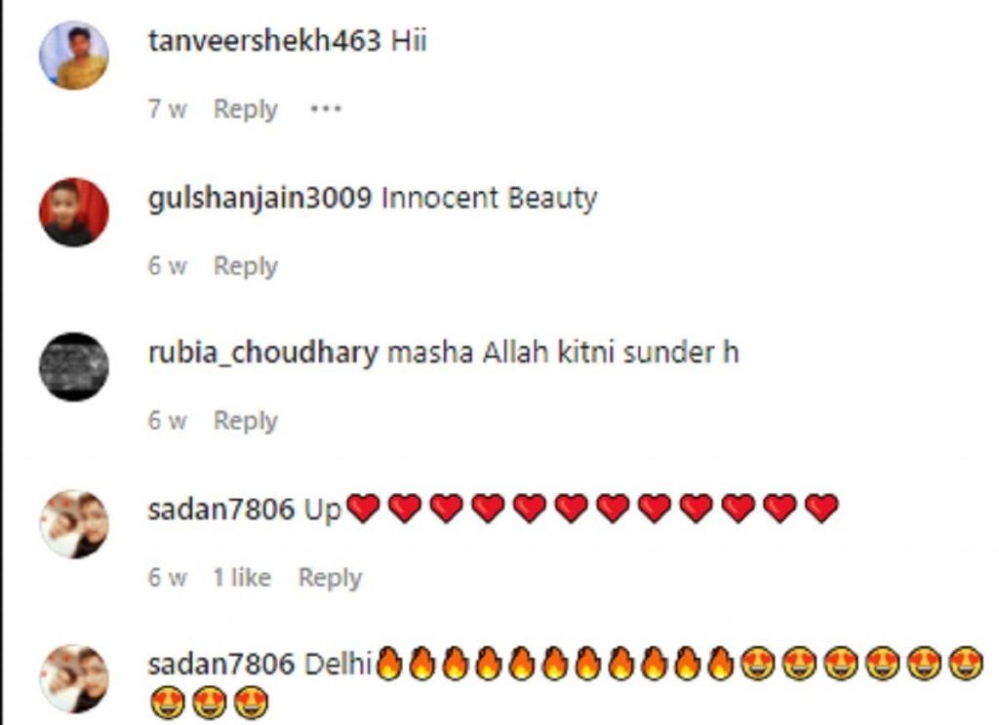This screenshot has height=725, width=999.
Task: Open username rubia_choudhary
Action: point(263,354)
